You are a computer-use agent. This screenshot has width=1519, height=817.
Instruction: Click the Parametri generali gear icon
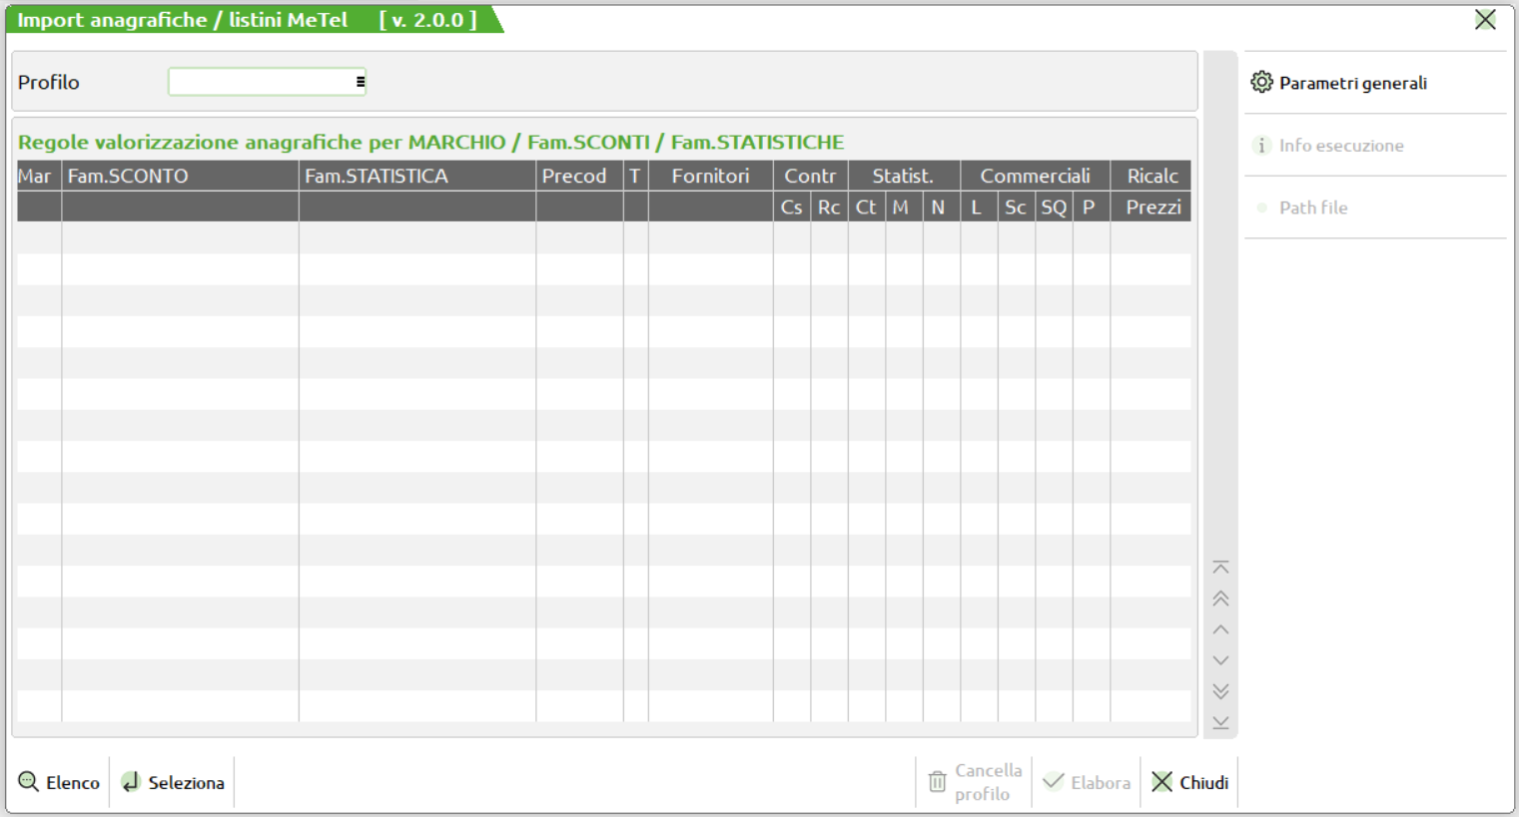pyautogui.click(x=1261, y=83)
